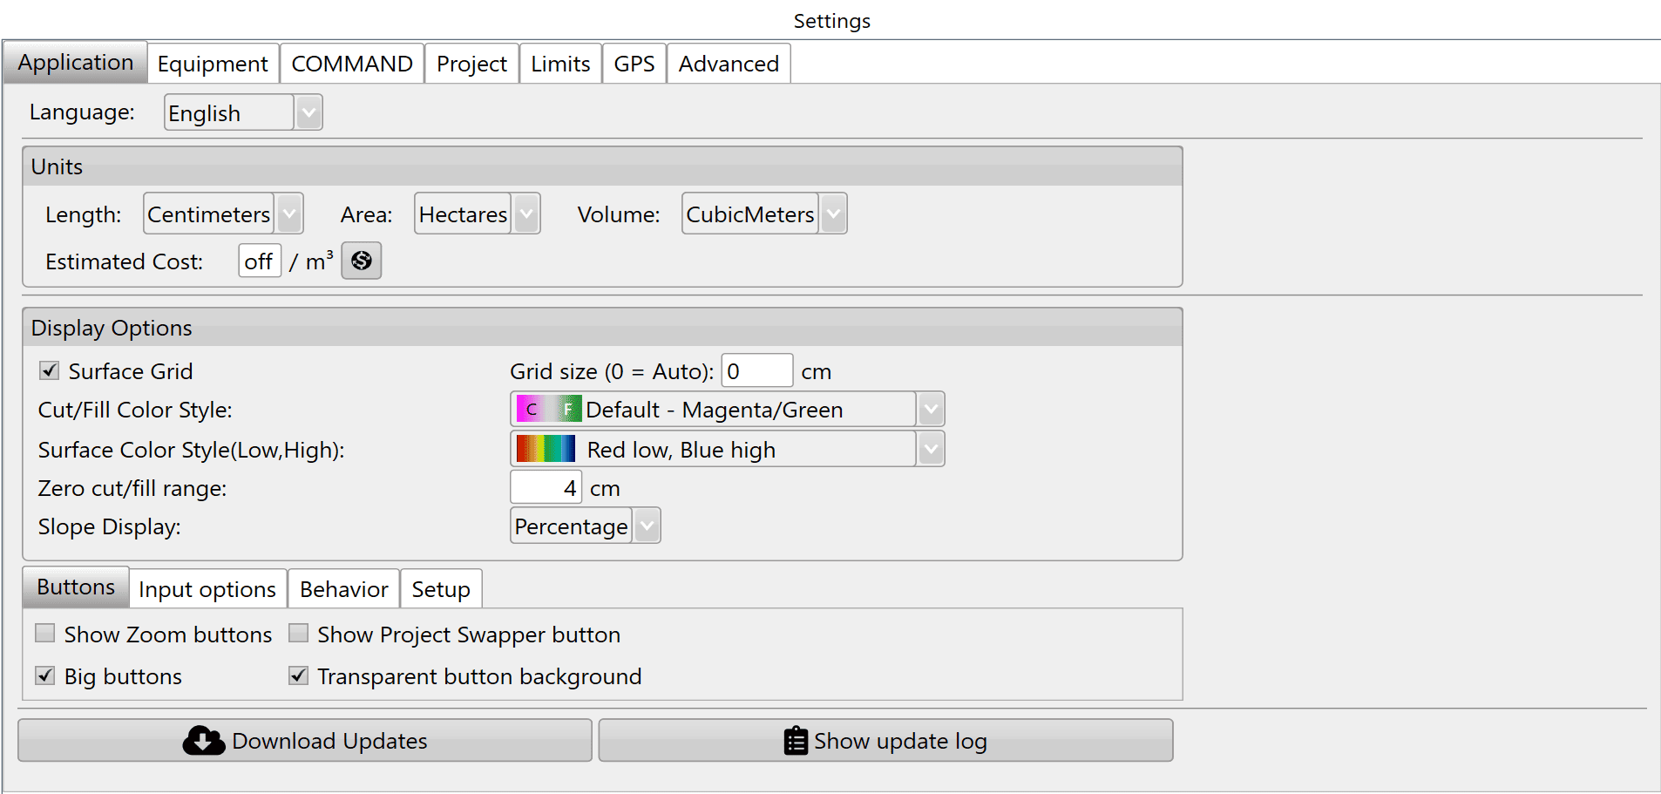Click the Magenta/Green color swatch preview
Image resolution: width=1661 pixels, height=794 pixels.
click(549, 409)
